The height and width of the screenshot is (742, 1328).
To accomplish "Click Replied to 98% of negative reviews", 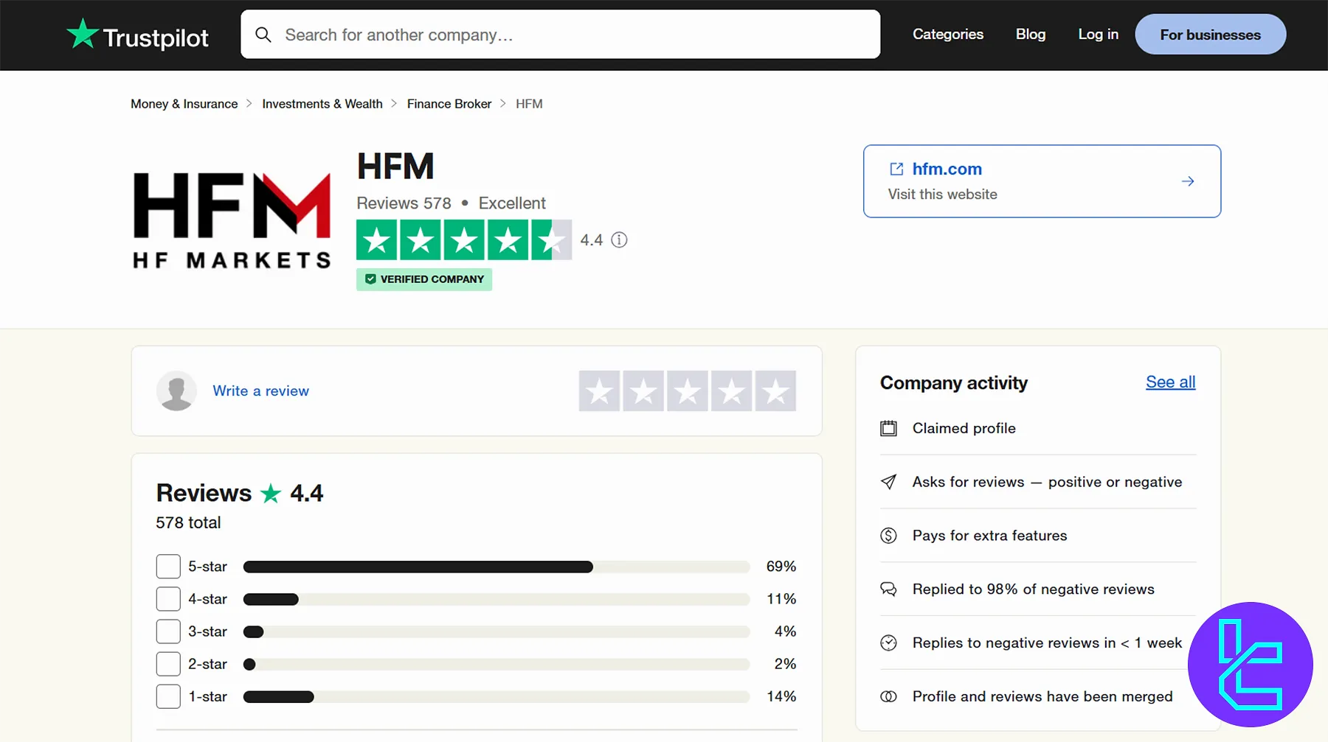I will coord(1034,589).
